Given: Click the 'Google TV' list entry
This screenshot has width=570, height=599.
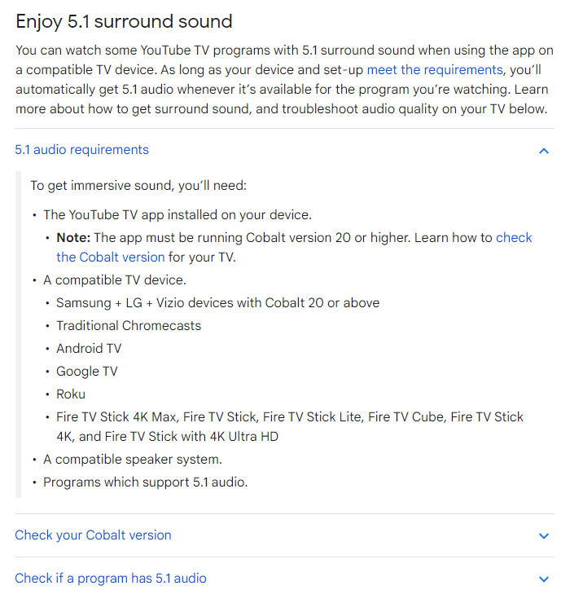Looking at the screenshot, I should pyautogui.click(x=87, y=372).
